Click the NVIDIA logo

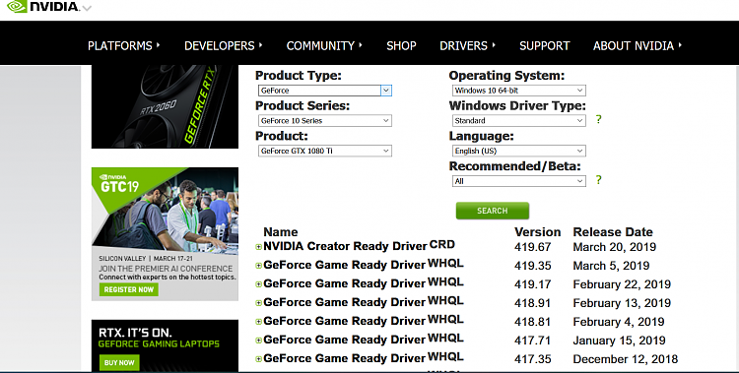(42, 6)
